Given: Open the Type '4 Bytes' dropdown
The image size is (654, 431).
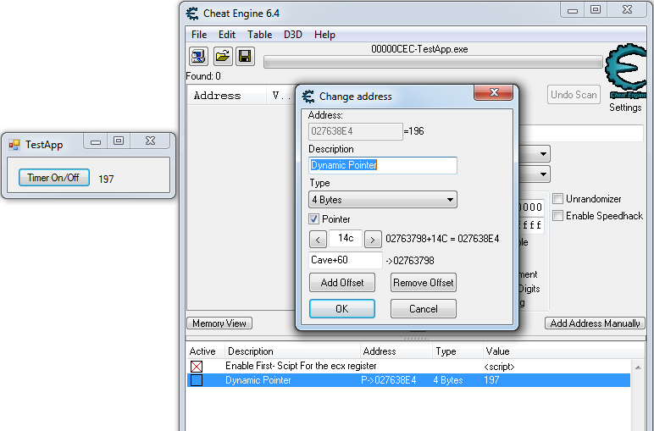Looking at the screenshot, I should [x=383, y=200].
